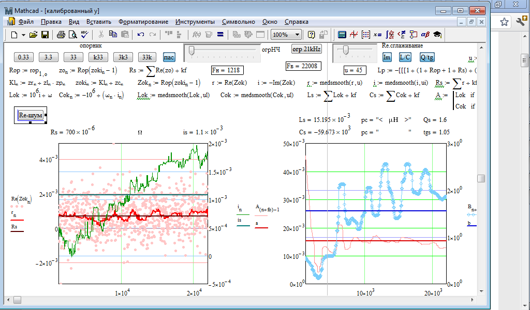Viewport: 530px width, 310px height.
Task: Open the Graph toolbar
Action: click(354, 35)
